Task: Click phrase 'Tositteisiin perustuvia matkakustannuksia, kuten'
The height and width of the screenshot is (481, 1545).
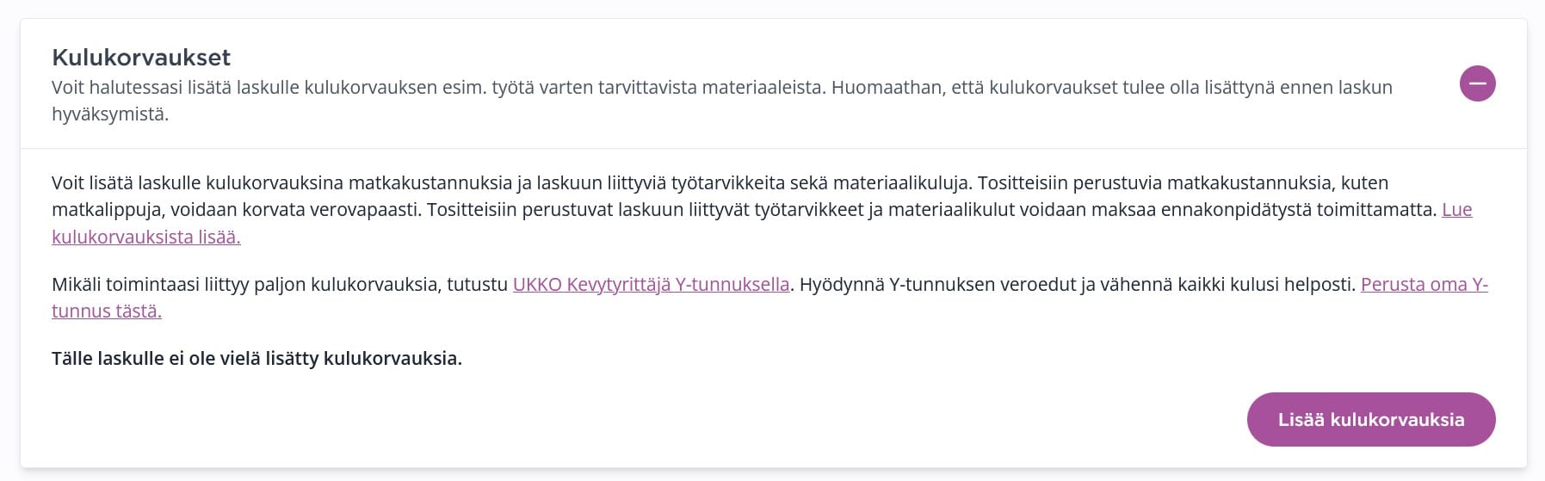Action: [x=1183, y=182]
